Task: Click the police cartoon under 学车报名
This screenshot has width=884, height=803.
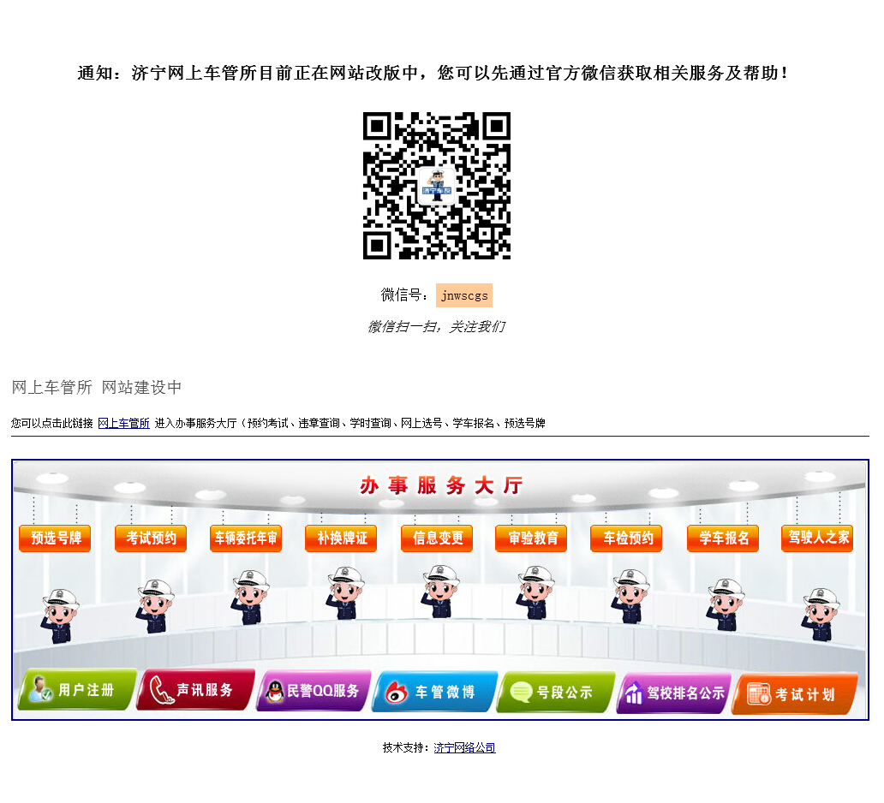Action: (726, 605)
